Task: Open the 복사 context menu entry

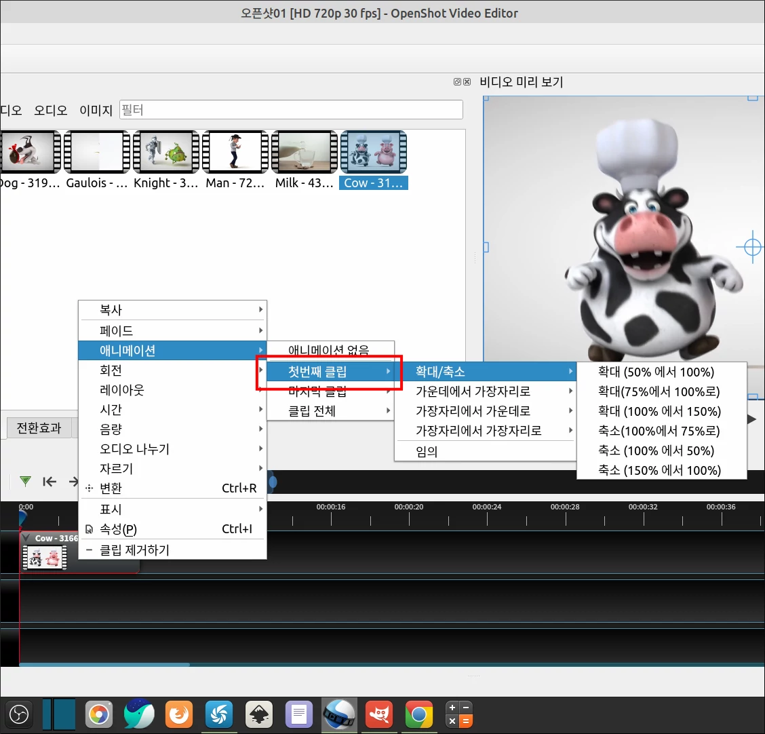Action: pyautogui.click(x=172, y=310)
